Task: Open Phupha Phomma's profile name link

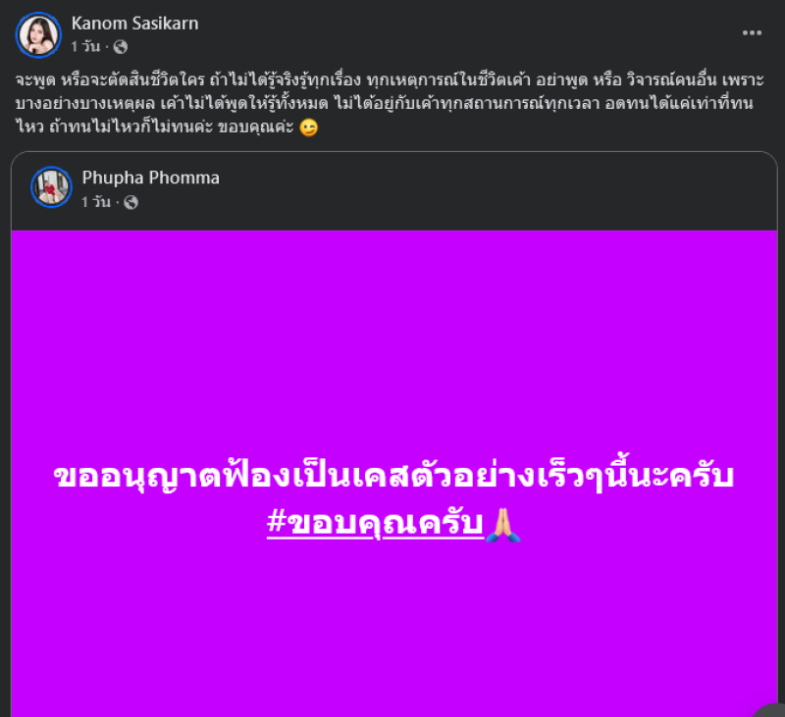Action: click(151, 179)
